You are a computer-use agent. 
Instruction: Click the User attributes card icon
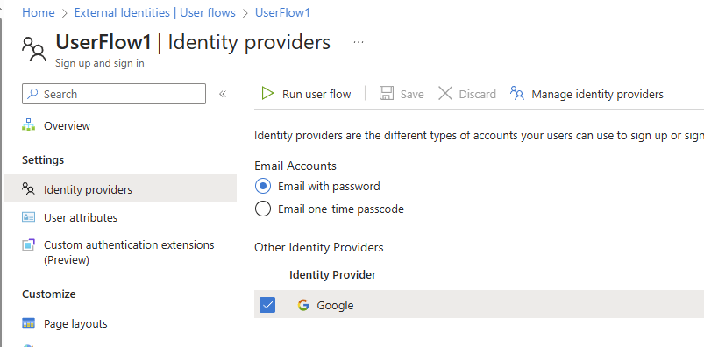[28, 217]
